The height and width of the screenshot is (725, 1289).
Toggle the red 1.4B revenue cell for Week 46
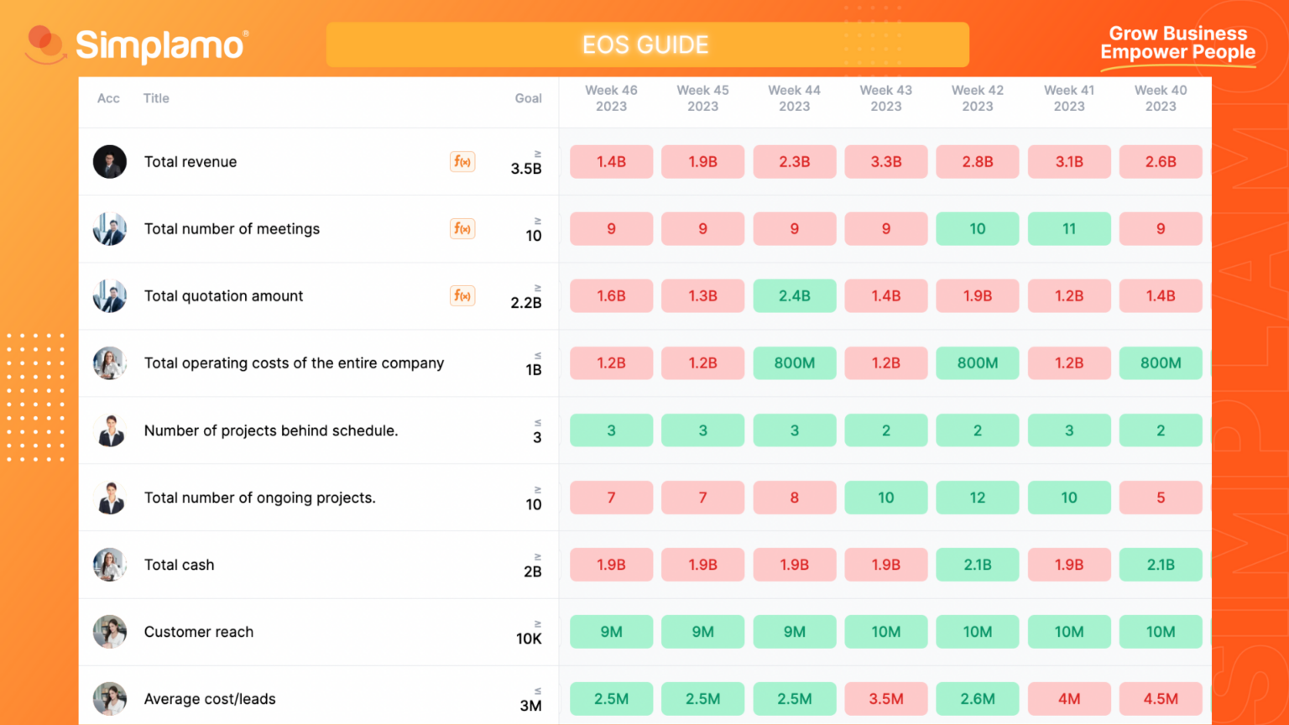(x=611, y=161)
